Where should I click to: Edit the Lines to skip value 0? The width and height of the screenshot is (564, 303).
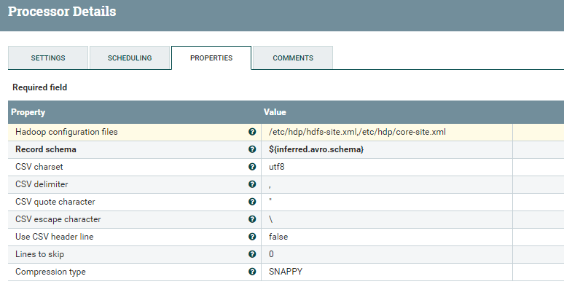tap(271, 254)
